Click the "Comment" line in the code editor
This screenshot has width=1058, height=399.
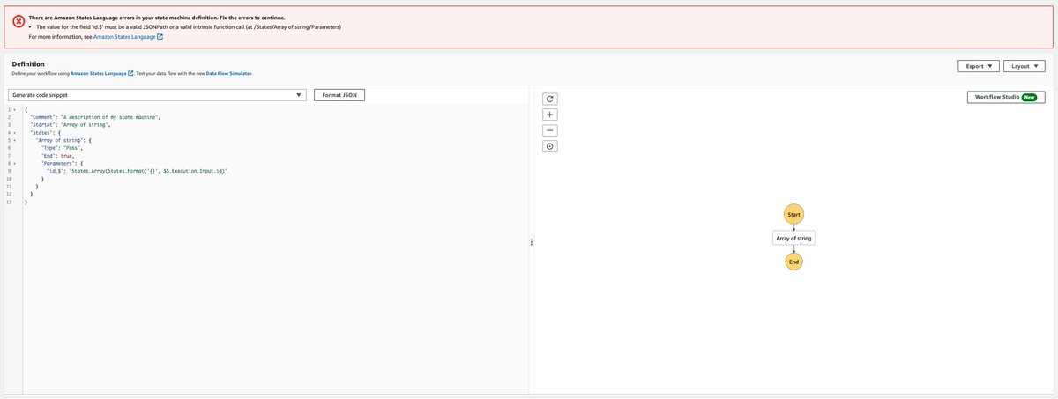point(95,117)
